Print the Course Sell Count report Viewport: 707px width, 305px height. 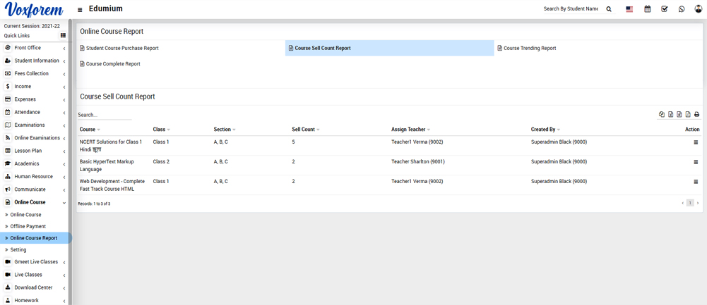point(696,114)
